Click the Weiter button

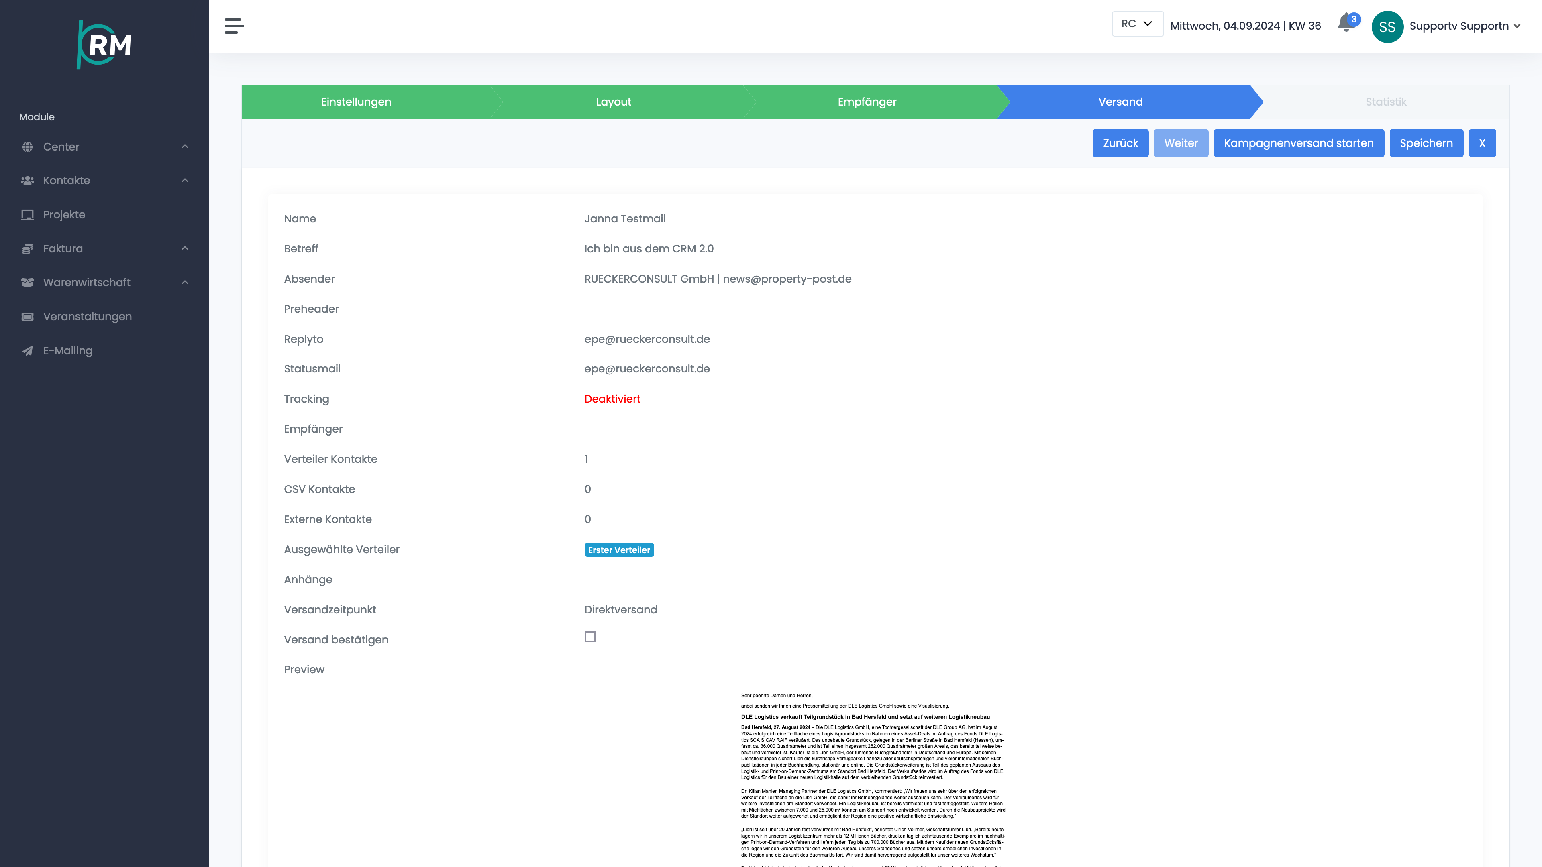click(1181, 143)
